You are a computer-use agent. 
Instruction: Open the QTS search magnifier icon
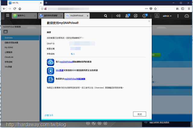coord(106,16)
